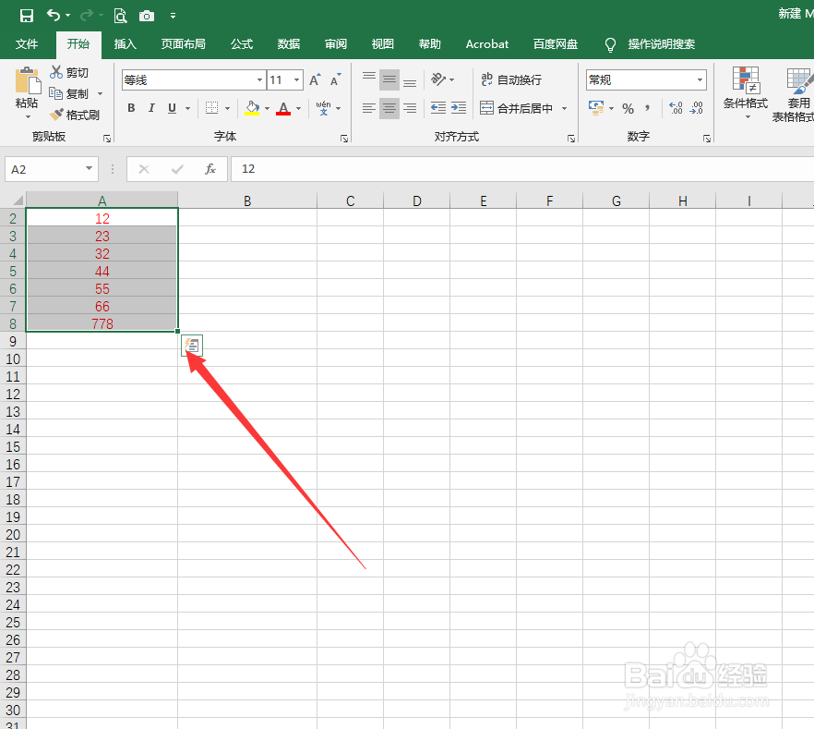
Task: Click the Select All corner triangle
Action: (x=18, y=200)
